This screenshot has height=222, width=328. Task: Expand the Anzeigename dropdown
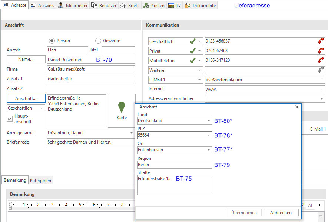click(131, 133)
